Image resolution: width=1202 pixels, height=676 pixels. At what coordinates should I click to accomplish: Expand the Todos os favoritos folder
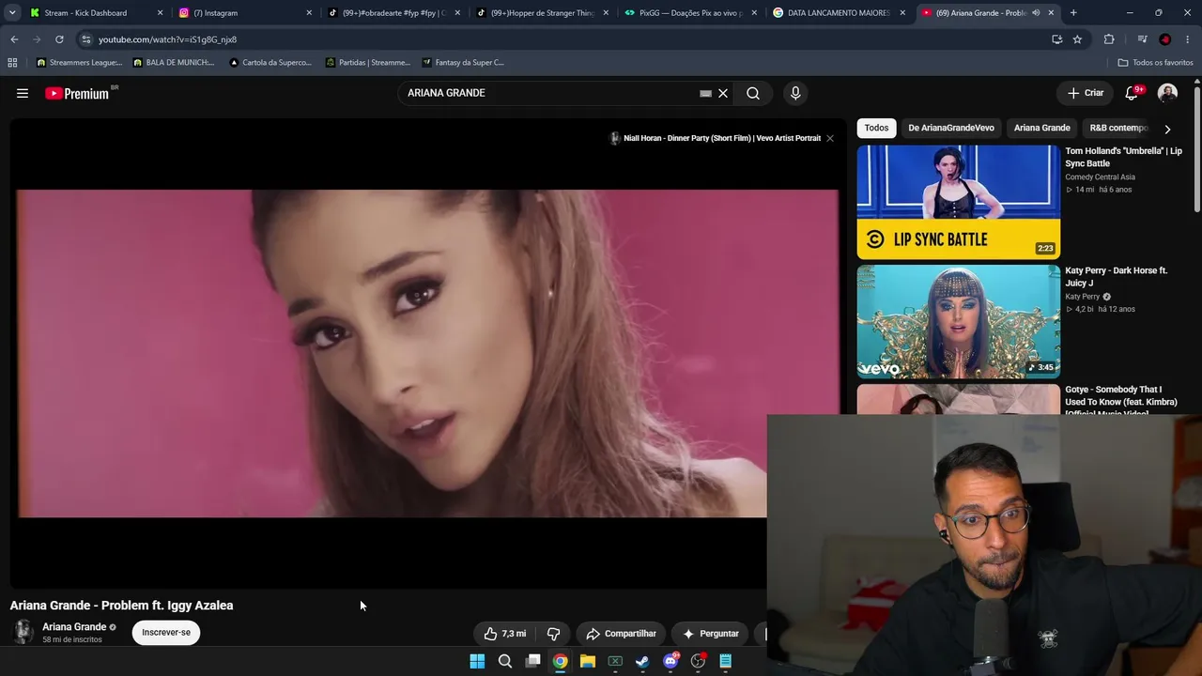point(1155,63)
